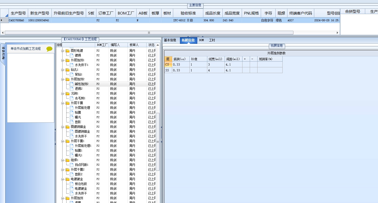Click the document icon beside 水洗烘干1
The width and height of the screenshot is (378, 203).
(72, 65)
